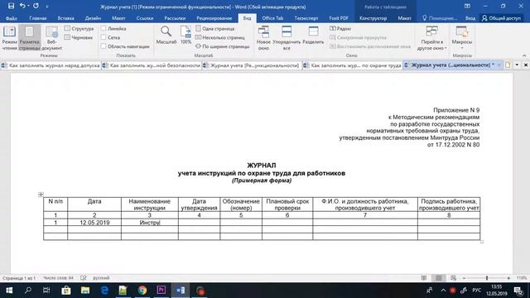Click Print layout icon in status bar
530x298 pixels.
tap(439, 278)
